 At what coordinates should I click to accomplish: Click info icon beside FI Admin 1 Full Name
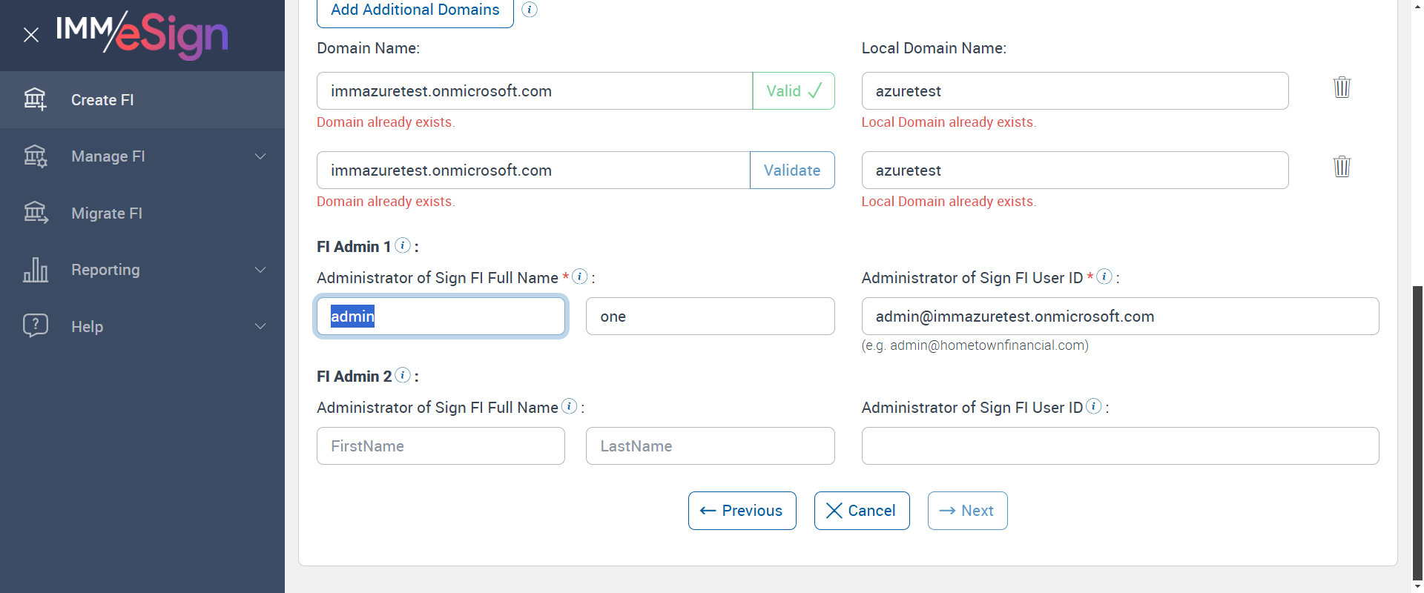pyautogui.click(x=580, y=276)
